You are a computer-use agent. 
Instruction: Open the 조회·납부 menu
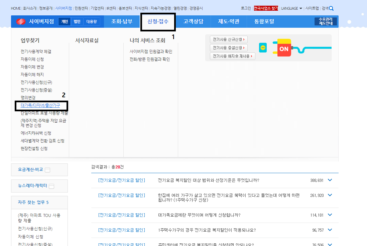(122, 22)
